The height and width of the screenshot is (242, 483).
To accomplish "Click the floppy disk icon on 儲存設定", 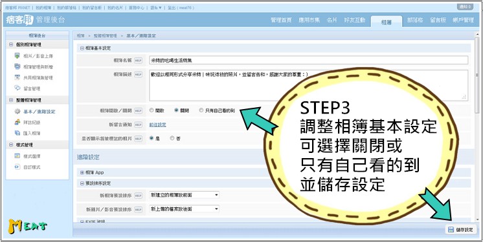I will (x=451, y=229).
